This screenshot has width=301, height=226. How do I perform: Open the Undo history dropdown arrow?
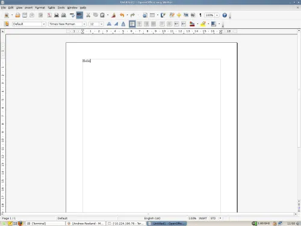127,15
